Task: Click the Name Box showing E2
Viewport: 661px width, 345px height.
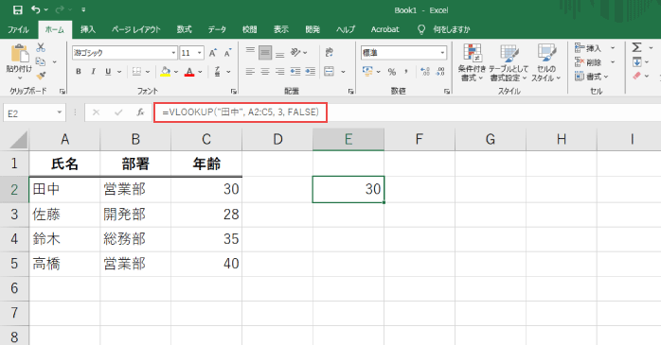Action: pos(34,113)
